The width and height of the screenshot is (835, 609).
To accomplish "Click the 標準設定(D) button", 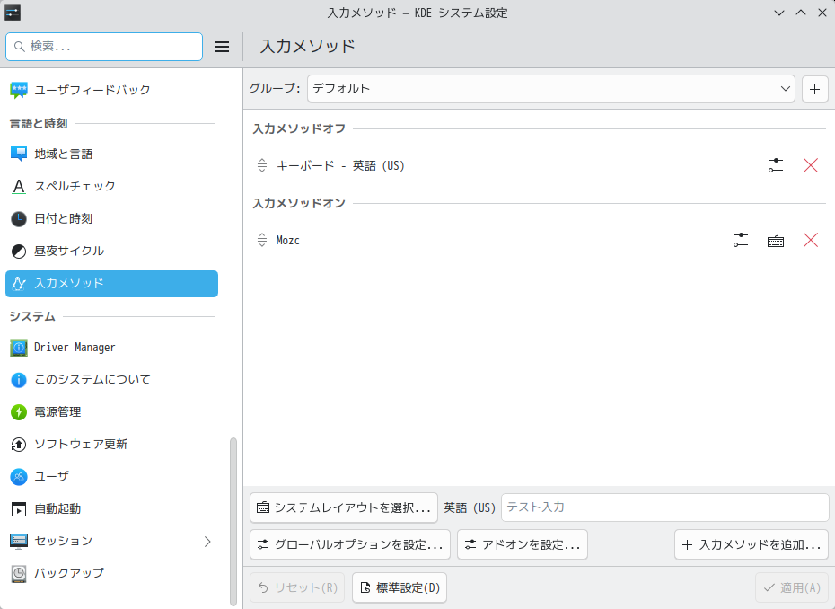I will [x=400, y=587].
